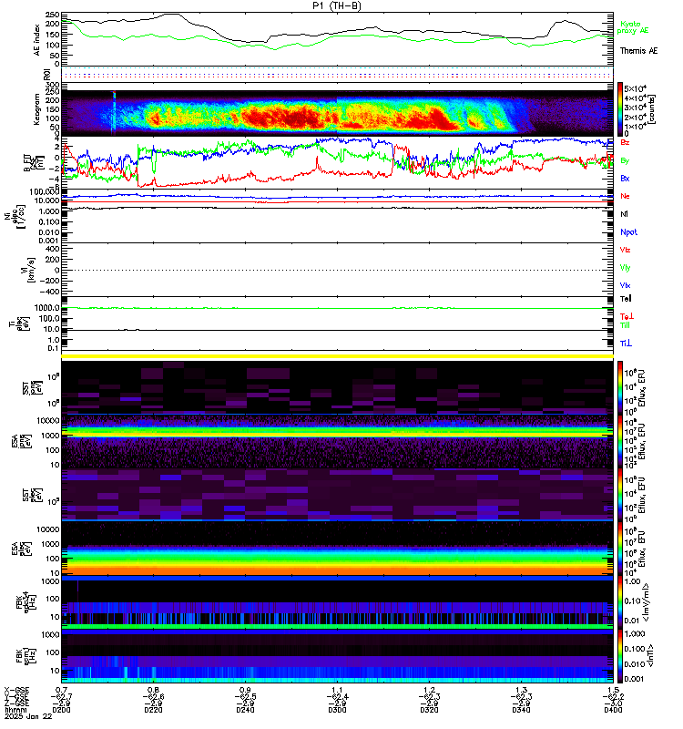The image size is (683, 729).
Task: Pick the Keogram counts color bar
Action: 620,108
